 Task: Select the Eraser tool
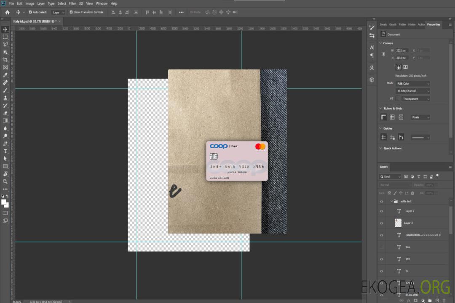(x=5, y=113)
